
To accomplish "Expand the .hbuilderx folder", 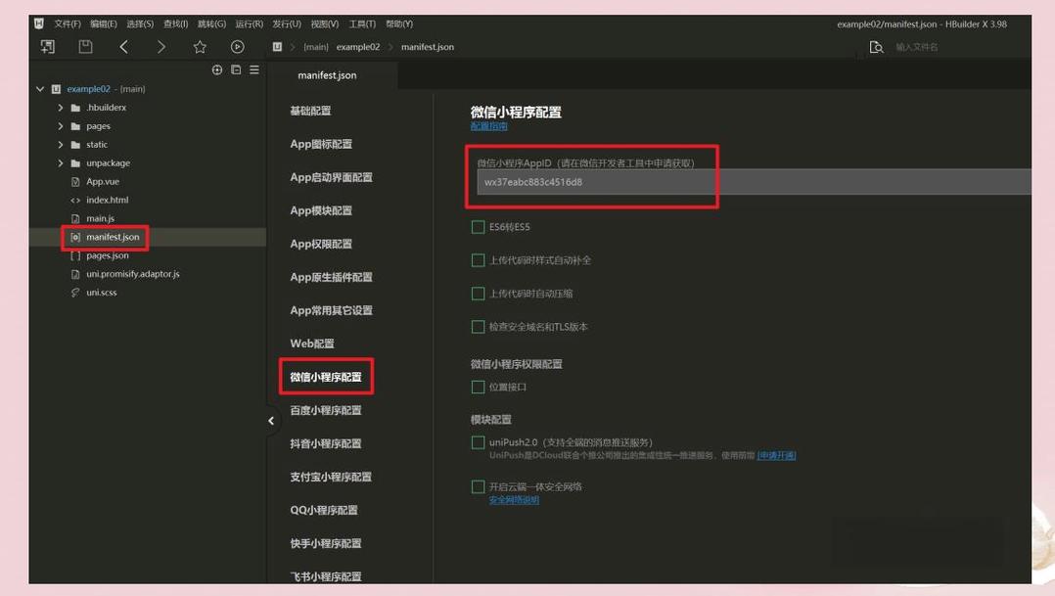I will (60, 108).
